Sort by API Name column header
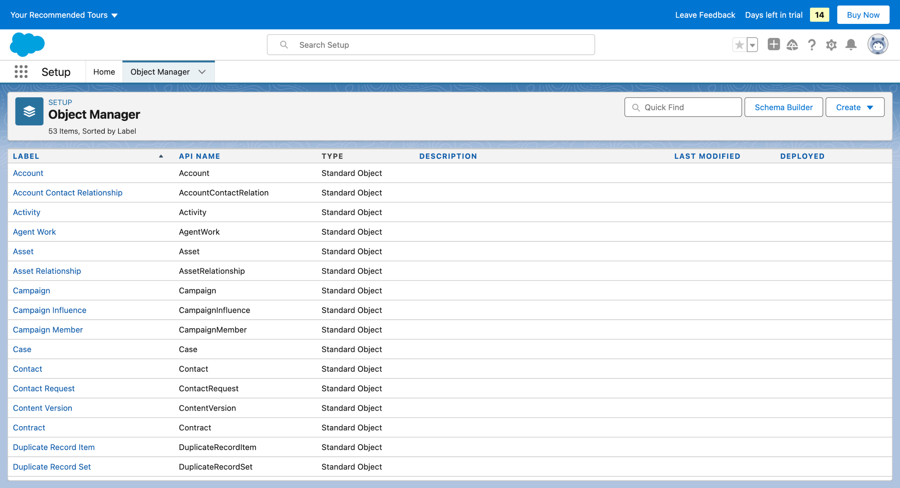 point(199,156)
